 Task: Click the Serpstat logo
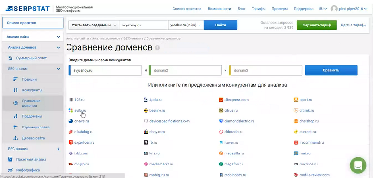[x=27, y=9]
